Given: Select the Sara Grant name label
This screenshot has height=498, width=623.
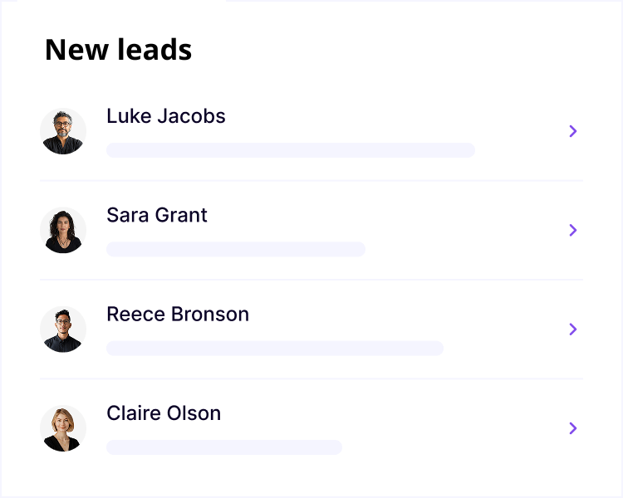Looking at the screenshot, I should tap(157, 215).
